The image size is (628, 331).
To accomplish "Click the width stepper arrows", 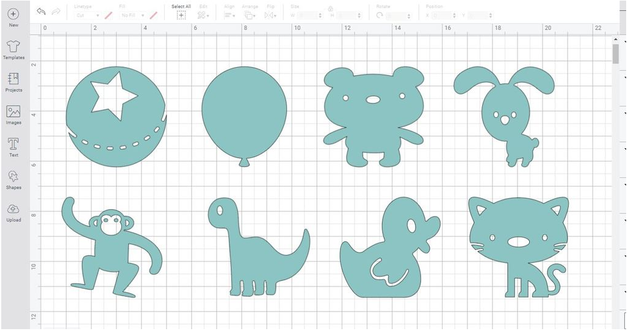I will pyautogui.click(x=320, y=15).
